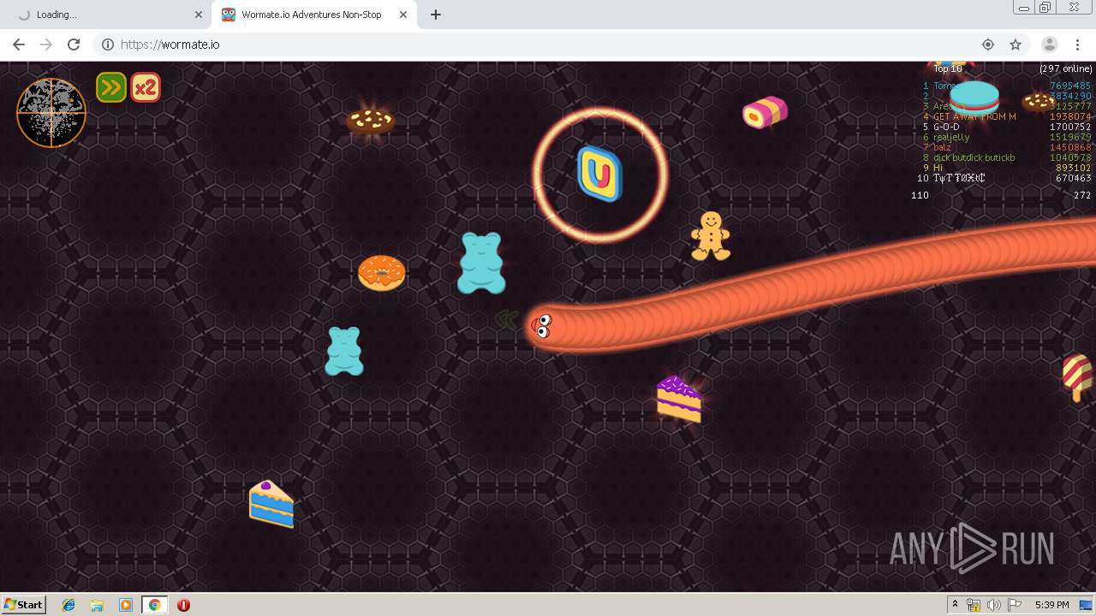Click the striped popsicle at right edge
The height and width of the screenshot is (616, 1096).
pyautogui.click(x=1077, y=377)
